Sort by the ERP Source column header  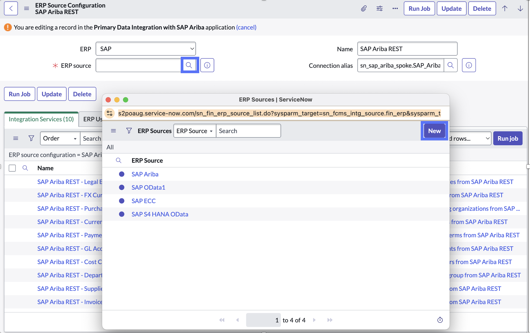pyautogui.click(x=147, y=160)
